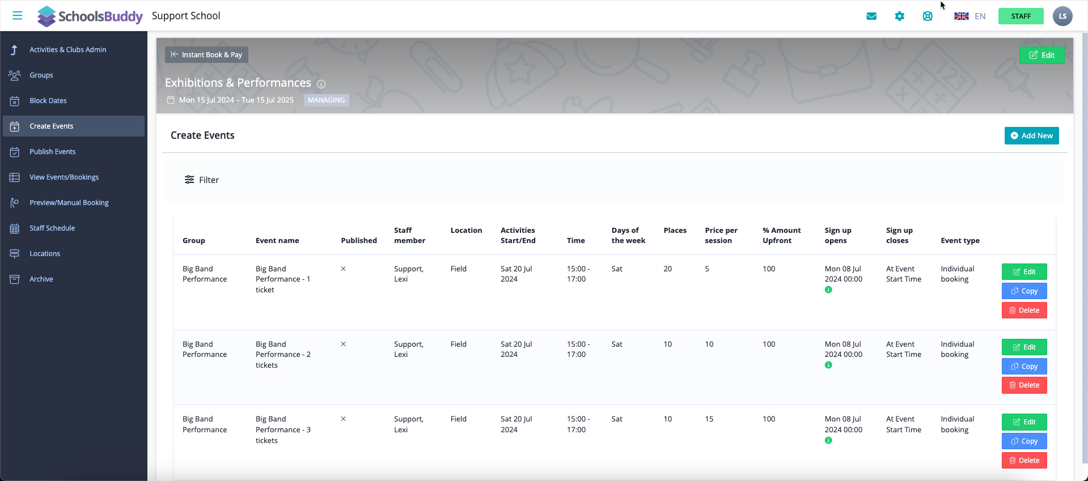Click the Sign up closes column header

tap(899, 235)
